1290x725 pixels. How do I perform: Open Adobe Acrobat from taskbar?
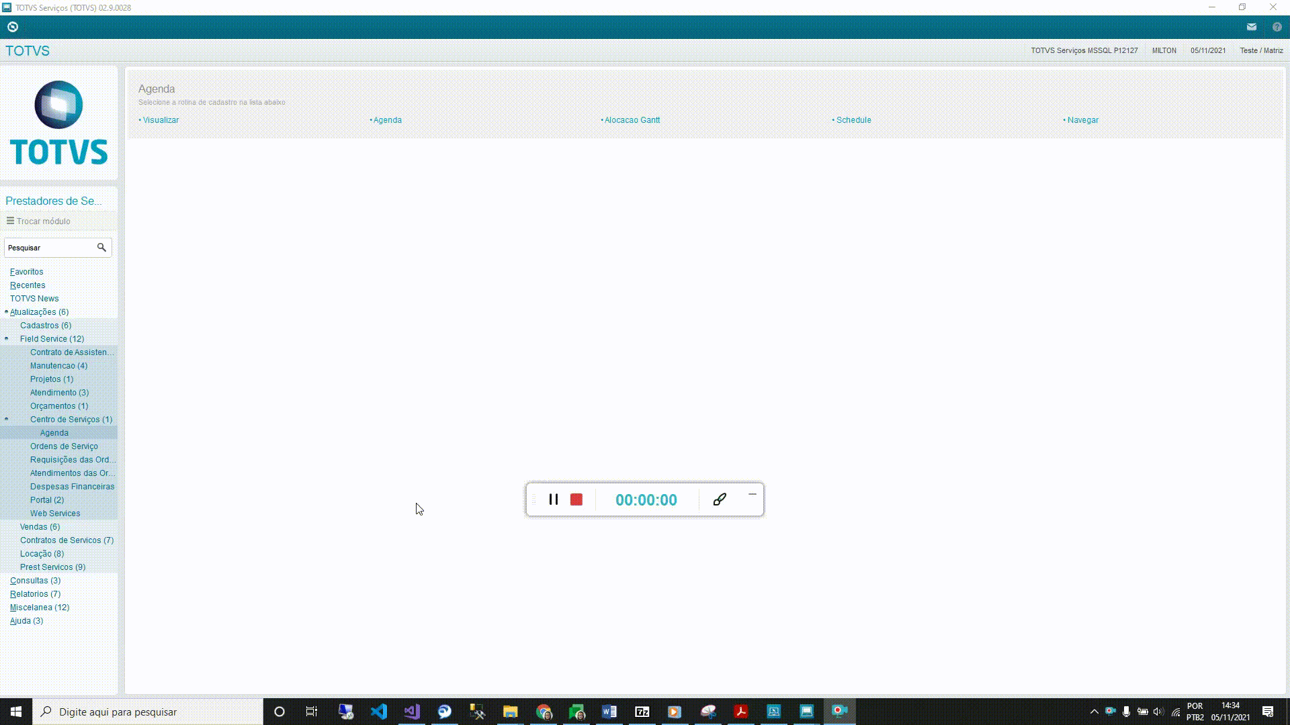pyautogui.click(x=741, y=712)
